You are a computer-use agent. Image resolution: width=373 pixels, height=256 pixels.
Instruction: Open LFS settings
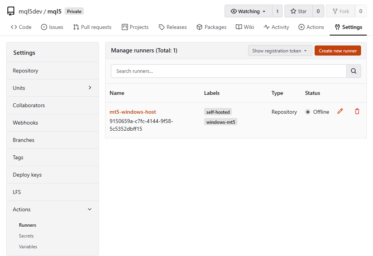click(x=53, y=192)
